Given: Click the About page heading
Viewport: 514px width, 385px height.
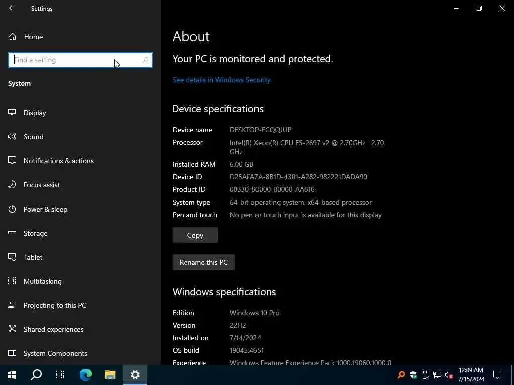Looking at the screenshot, I should 191,36.
